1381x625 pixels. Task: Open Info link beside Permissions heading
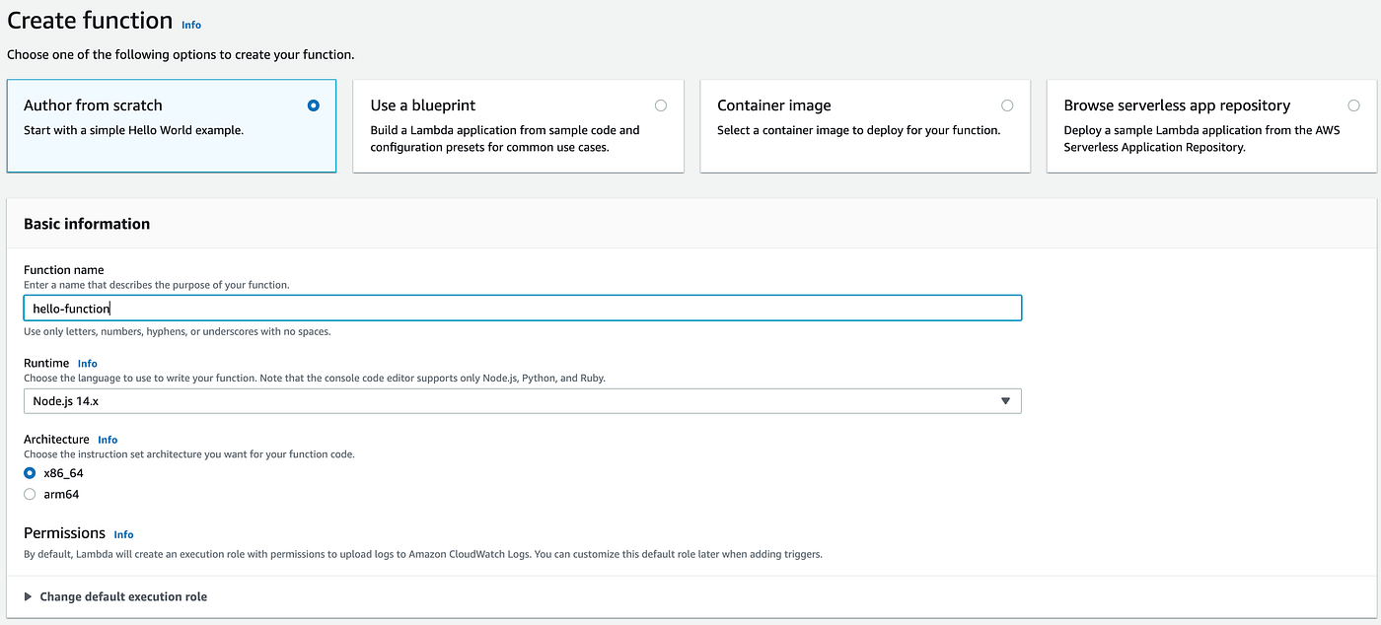point(123,534)
